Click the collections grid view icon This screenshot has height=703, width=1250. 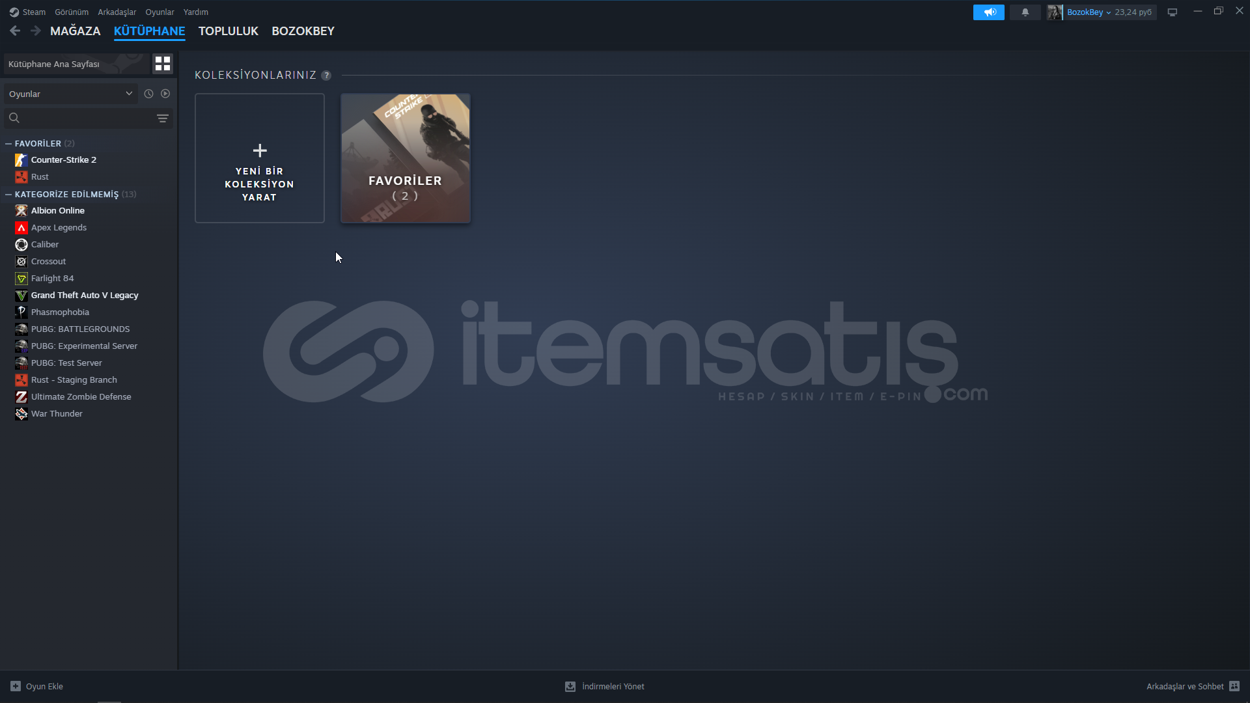click(x=163, y=64)
